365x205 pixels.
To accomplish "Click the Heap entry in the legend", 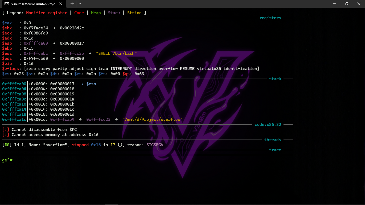I will 96,13.
